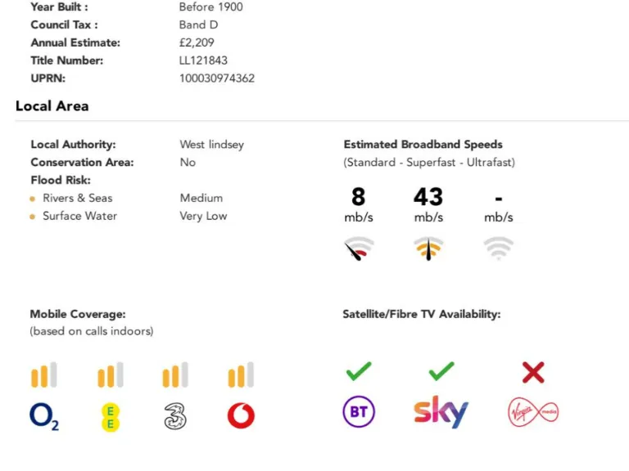Click the UPRN number 100030974362
This screenshot has height=471, width=629.
[x=216, y=78]
